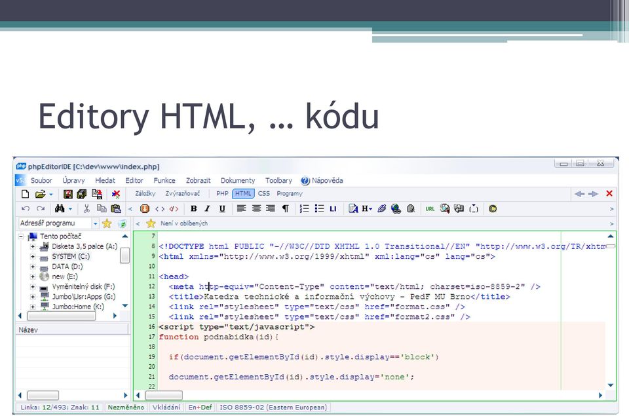Open the Programy toolbar tab
The width and height of the screenshot is (629, 416).
(290, 194)
